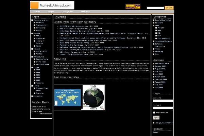
Task: Open the Photos page link
Action: pyautogui.click(x=36, y=67)
